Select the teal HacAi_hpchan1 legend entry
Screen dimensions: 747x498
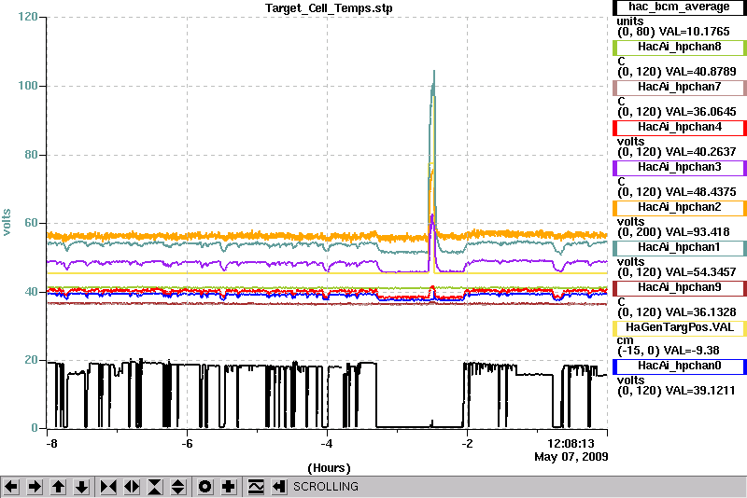click(x=680, y=248)
